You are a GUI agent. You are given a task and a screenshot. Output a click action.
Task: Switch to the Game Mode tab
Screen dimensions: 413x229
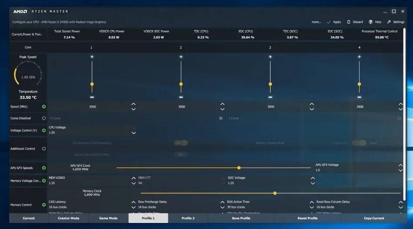click(108, 218)
